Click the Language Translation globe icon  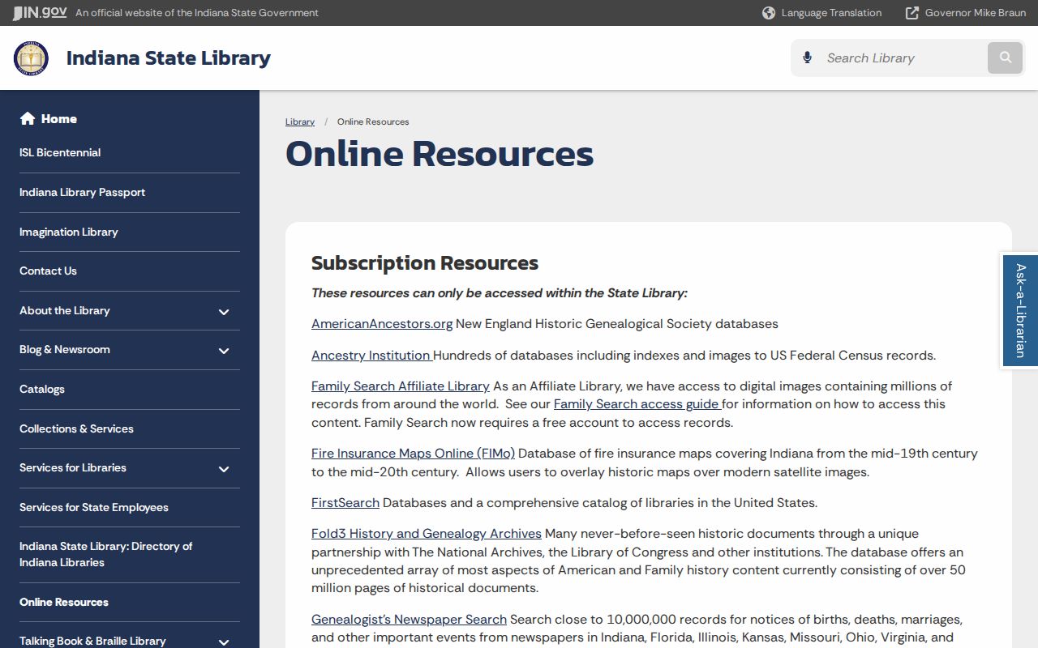(x=769, y=13)
